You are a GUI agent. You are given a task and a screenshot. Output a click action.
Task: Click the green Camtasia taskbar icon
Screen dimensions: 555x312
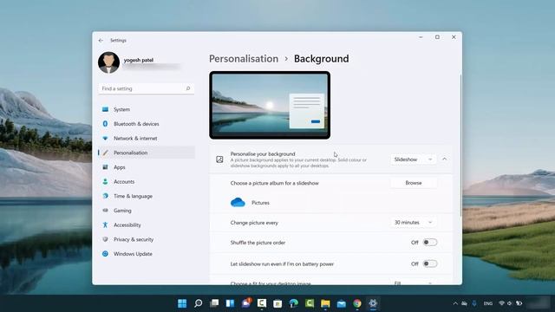pos(310,303)
